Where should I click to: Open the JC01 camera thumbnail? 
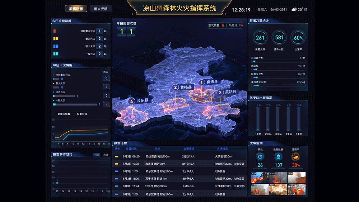(x=260, y=178)
